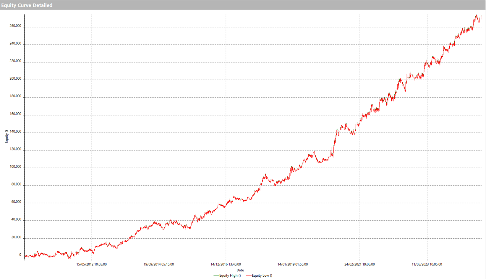The height and width of the screenshot is (279, 486).
Task: Click the 140.000 y-axis label
Action: 15,132
